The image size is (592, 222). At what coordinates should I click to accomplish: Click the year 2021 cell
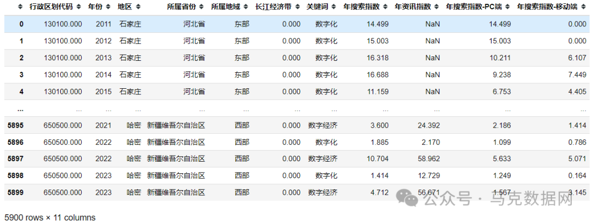pyautogui.click(x=104, y=126)
